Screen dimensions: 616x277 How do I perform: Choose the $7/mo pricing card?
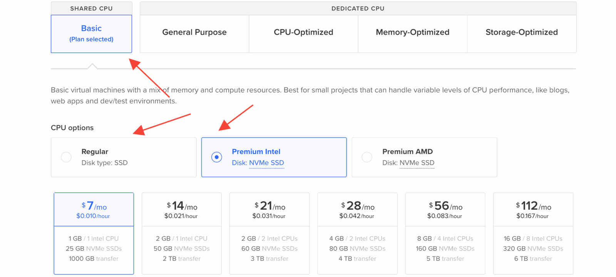click(94, 210)
